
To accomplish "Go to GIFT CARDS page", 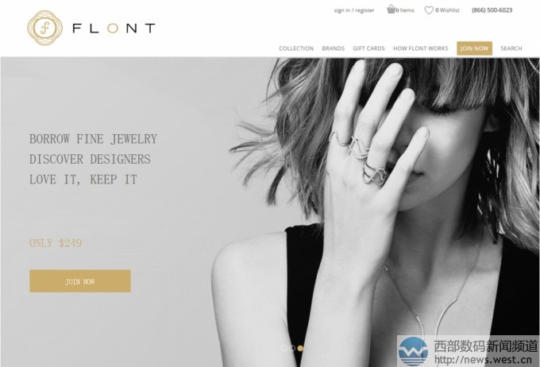I will coord(368,48).
